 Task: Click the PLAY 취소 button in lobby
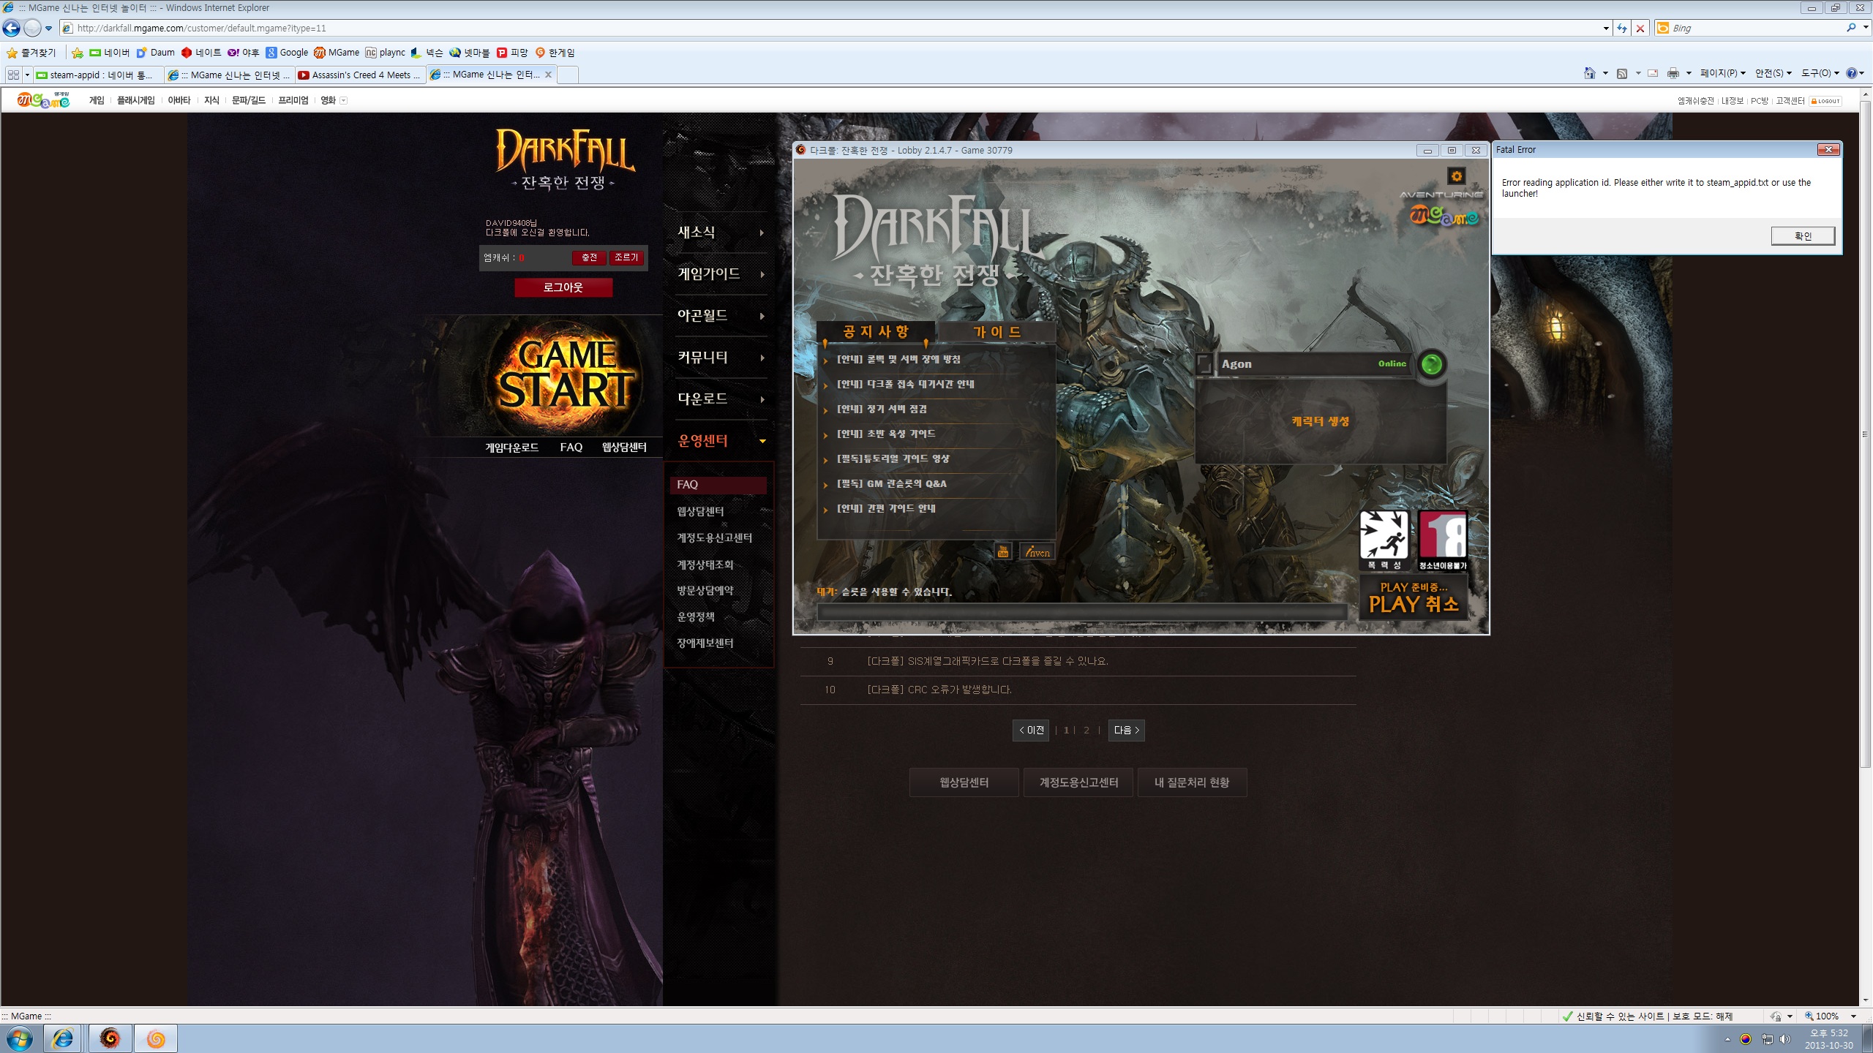(x=1414, y=597)
